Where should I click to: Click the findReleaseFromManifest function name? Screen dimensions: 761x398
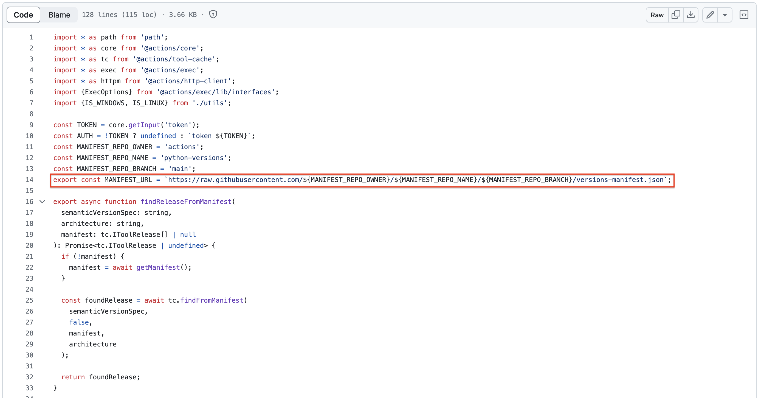point(186,202)
